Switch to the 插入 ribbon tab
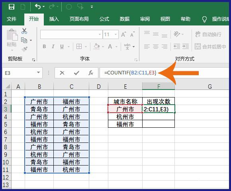Image resolution: width=231 pixels, height=191 pixels. point(54,19)
